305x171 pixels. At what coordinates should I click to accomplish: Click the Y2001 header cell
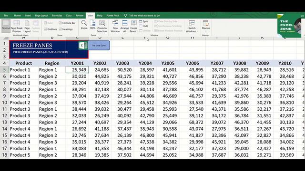(x=77, y=63)
